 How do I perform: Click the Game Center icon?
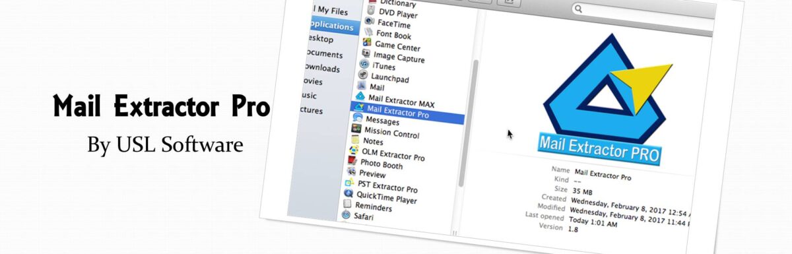367,43
